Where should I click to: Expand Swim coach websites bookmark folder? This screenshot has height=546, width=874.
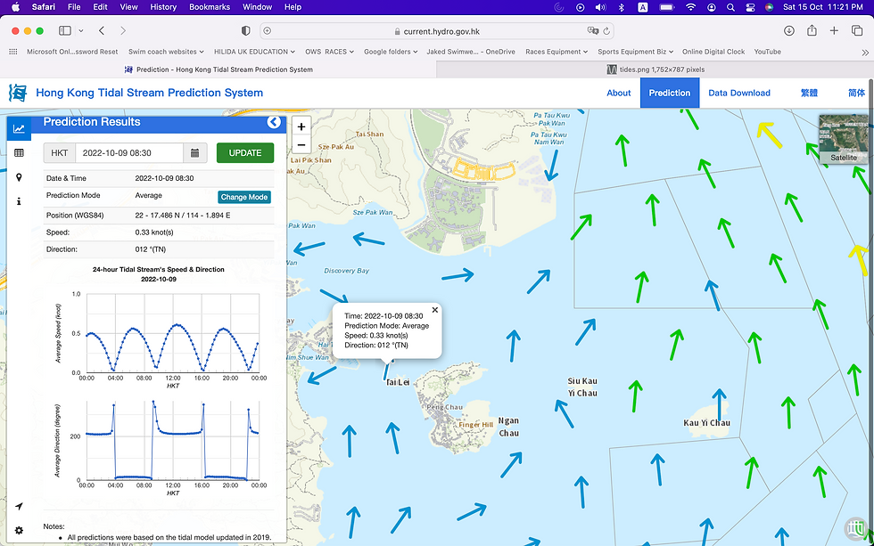(x=166, y=52)
